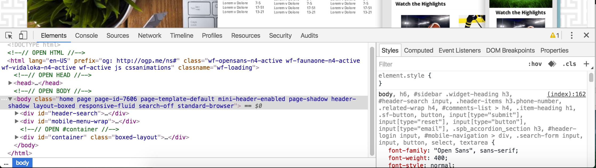Open the Sources tab
Viewport: 596px width, 168px height.
click(x=118, y=35)
